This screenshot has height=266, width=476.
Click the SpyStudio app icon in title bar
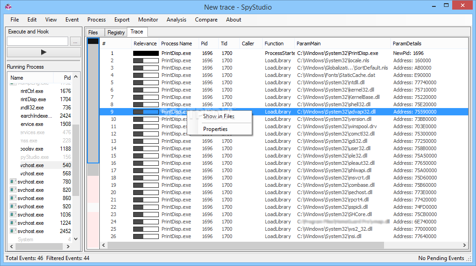(x=8, y=7)
